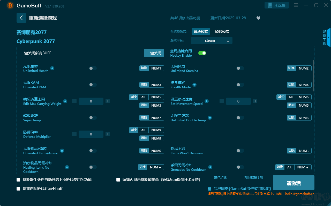Click the Cyberpunk 2077 game title
The image size is (331, 206).
(36, 41)
